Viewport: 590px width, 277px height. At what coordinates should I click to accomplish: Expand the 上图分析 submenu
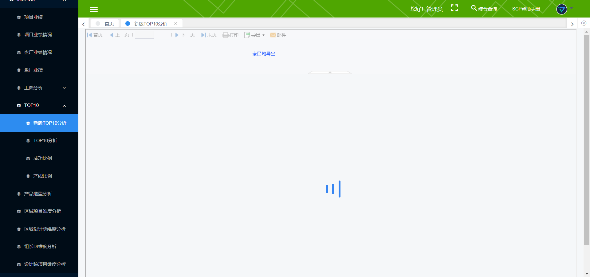pos(39,88)
